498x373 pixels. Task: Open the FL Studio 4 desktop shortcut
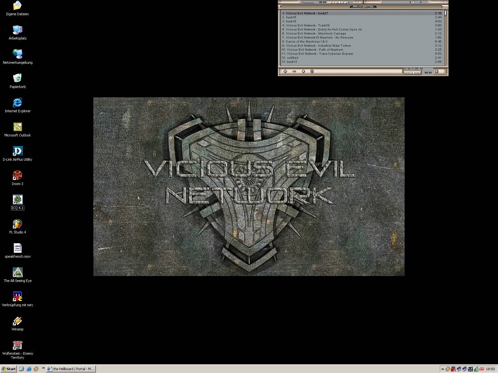tap(17, 224)
